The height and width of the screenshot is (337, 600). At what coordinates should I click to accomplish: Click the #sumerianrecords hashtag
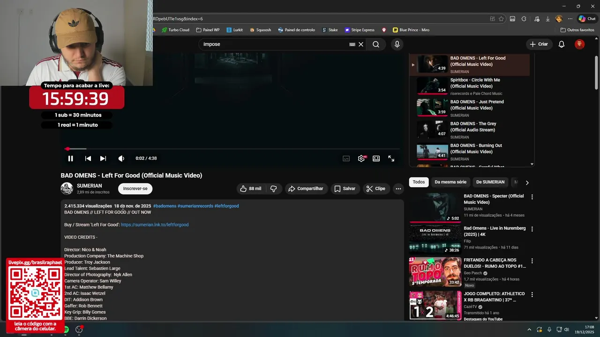tap(195, 206)
